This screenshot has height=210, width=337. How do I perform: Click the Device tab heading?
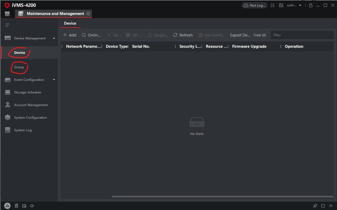(70, 23)
